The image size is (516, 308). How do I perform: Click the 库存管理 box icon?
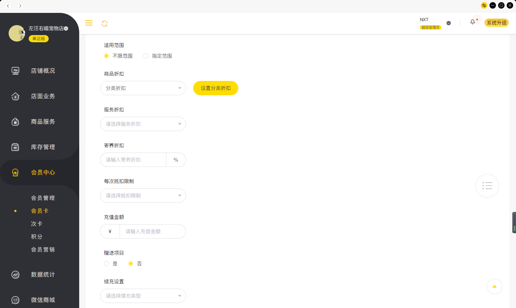coord(15,147)
